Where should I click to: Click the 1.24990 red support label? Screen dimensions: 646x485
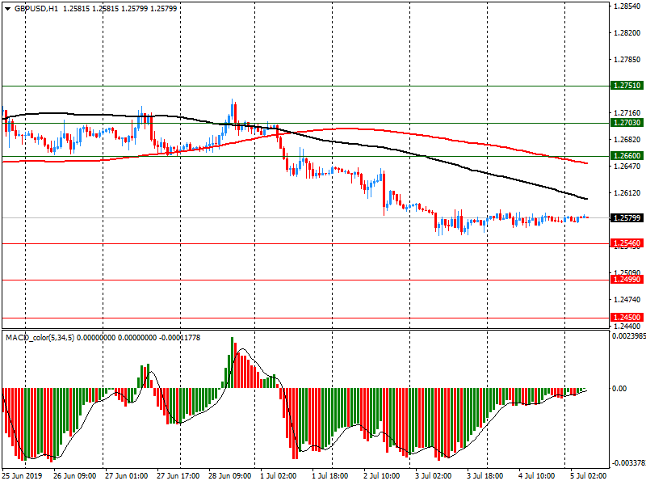click(627, 279)
